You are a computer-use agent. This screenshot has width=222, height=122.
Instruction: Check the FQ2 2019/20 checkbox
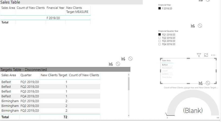click(x=159, y=38)
